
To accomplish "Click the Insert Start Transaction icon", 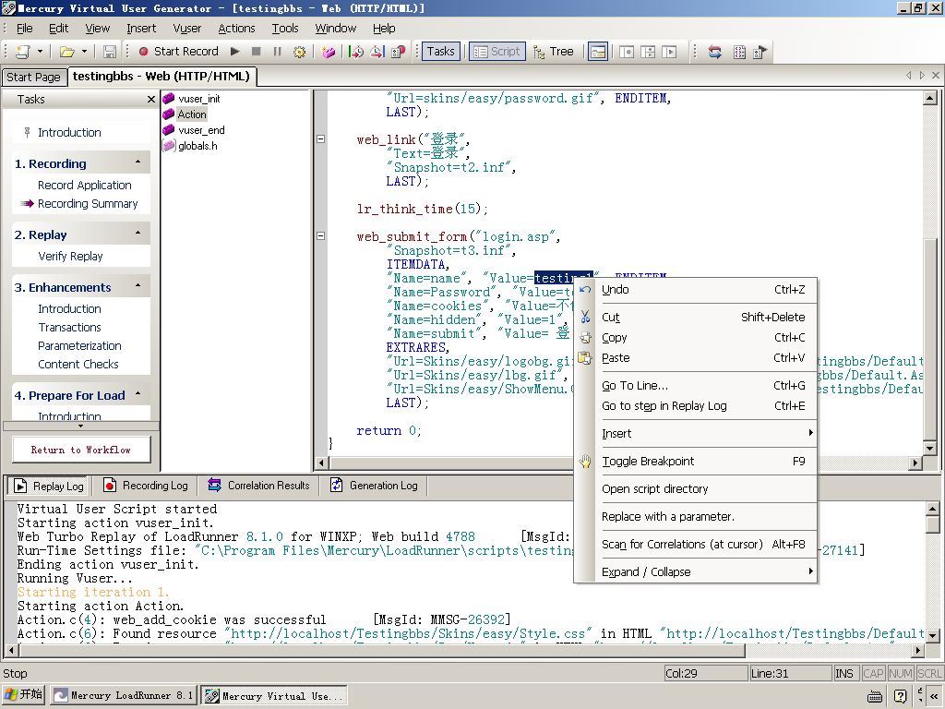I will coord(356,52).
